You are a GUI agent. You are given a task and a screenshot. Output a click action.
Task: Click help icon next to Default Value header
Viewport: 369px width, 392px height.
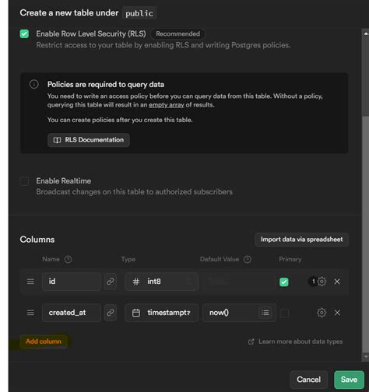point(248,259)
